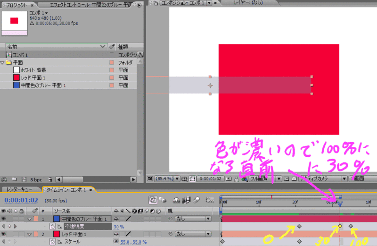Toggle the viewer lock icon beside コンポジション tab
Screen dimensions: 377x246
click(156, 3)
